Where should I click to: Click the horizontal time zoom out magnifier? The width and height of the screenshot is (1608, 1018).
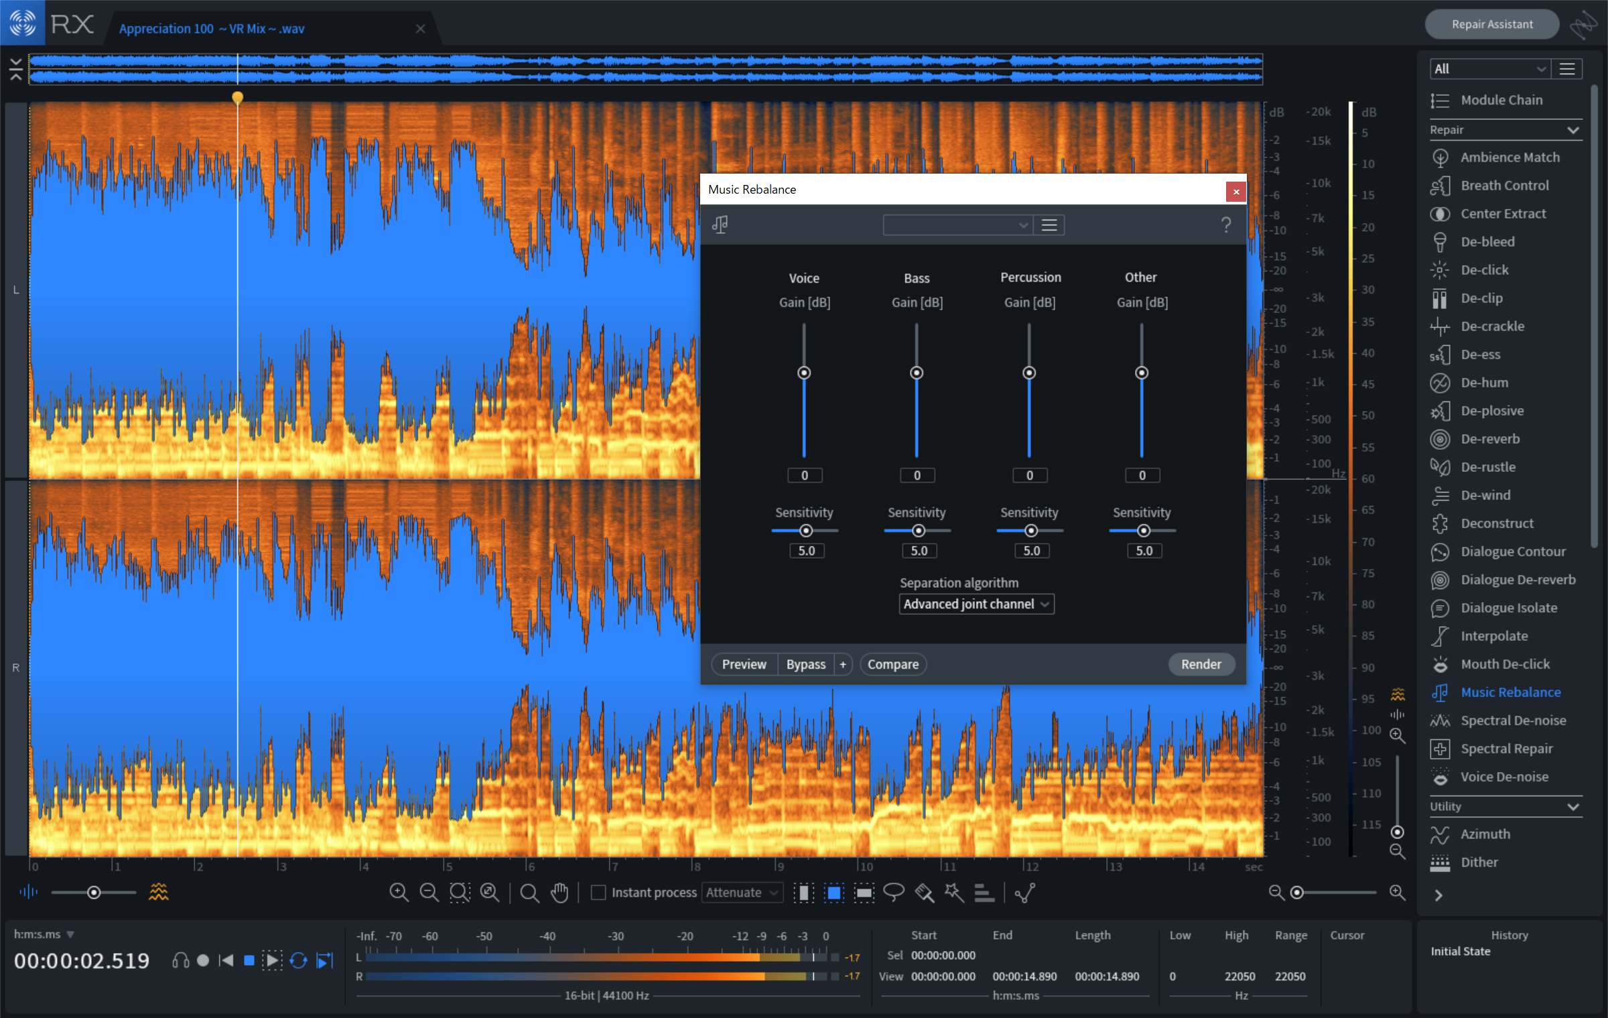1276,892
